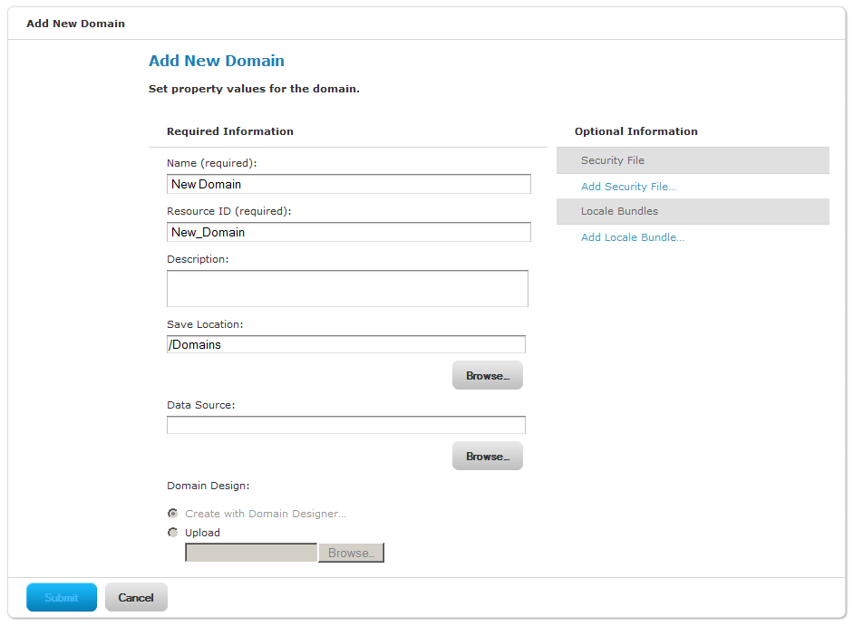Click the Save Location field
The height and width of the screenshot is (626, 853).
pos(346,345)
